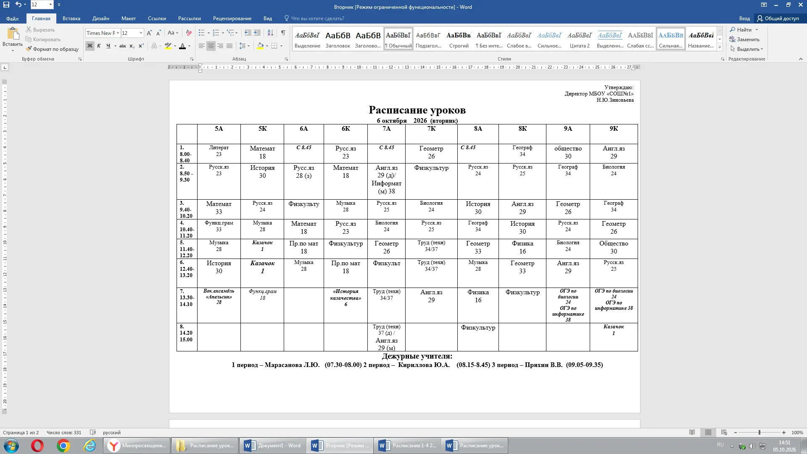Expand the Styles gallery with the More arrow
Image resolution: width=807 pixels, height=454 pixels.
point(720,48)
